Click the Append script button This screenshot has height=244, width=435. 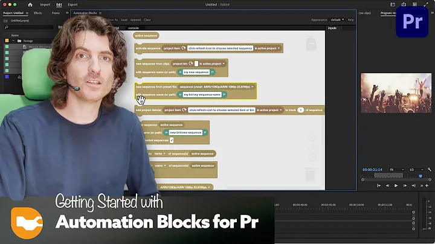tap(135, 20)
